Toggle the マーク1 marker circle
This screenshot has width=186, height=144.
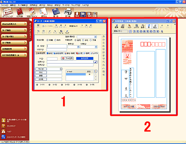(37, 85)
